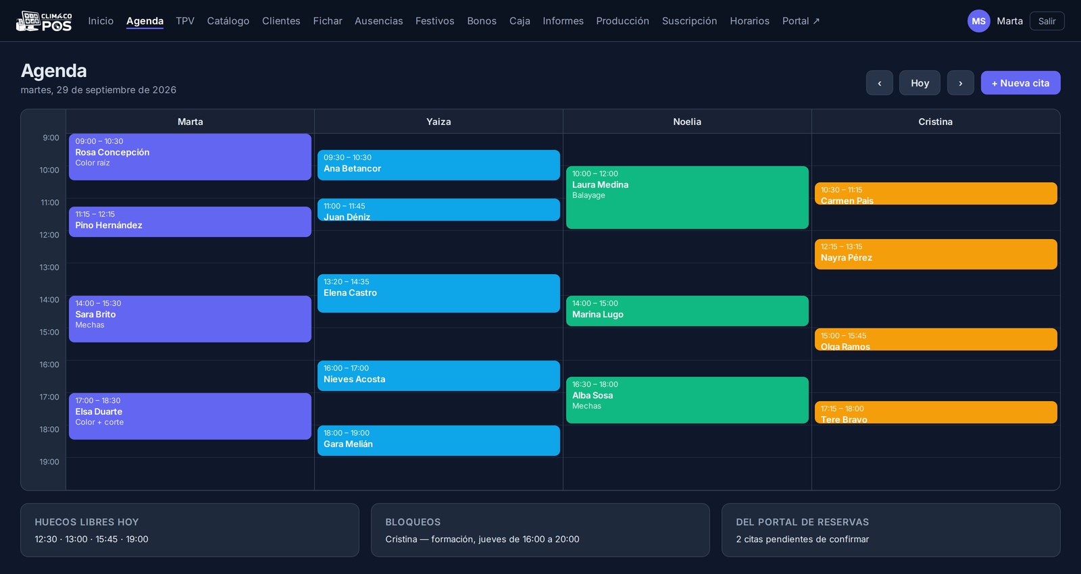Open Producción in the nav bar
The image size is (1081, 574).
(x=622, y=21)
